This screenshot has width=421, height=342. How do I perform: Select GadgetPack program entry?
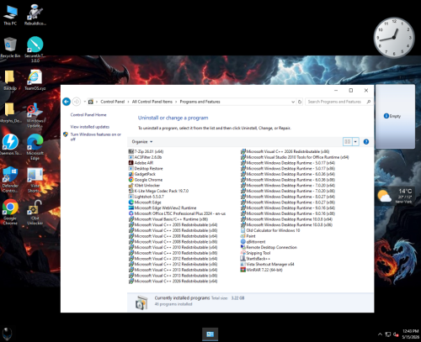click(x=142, y=174)
